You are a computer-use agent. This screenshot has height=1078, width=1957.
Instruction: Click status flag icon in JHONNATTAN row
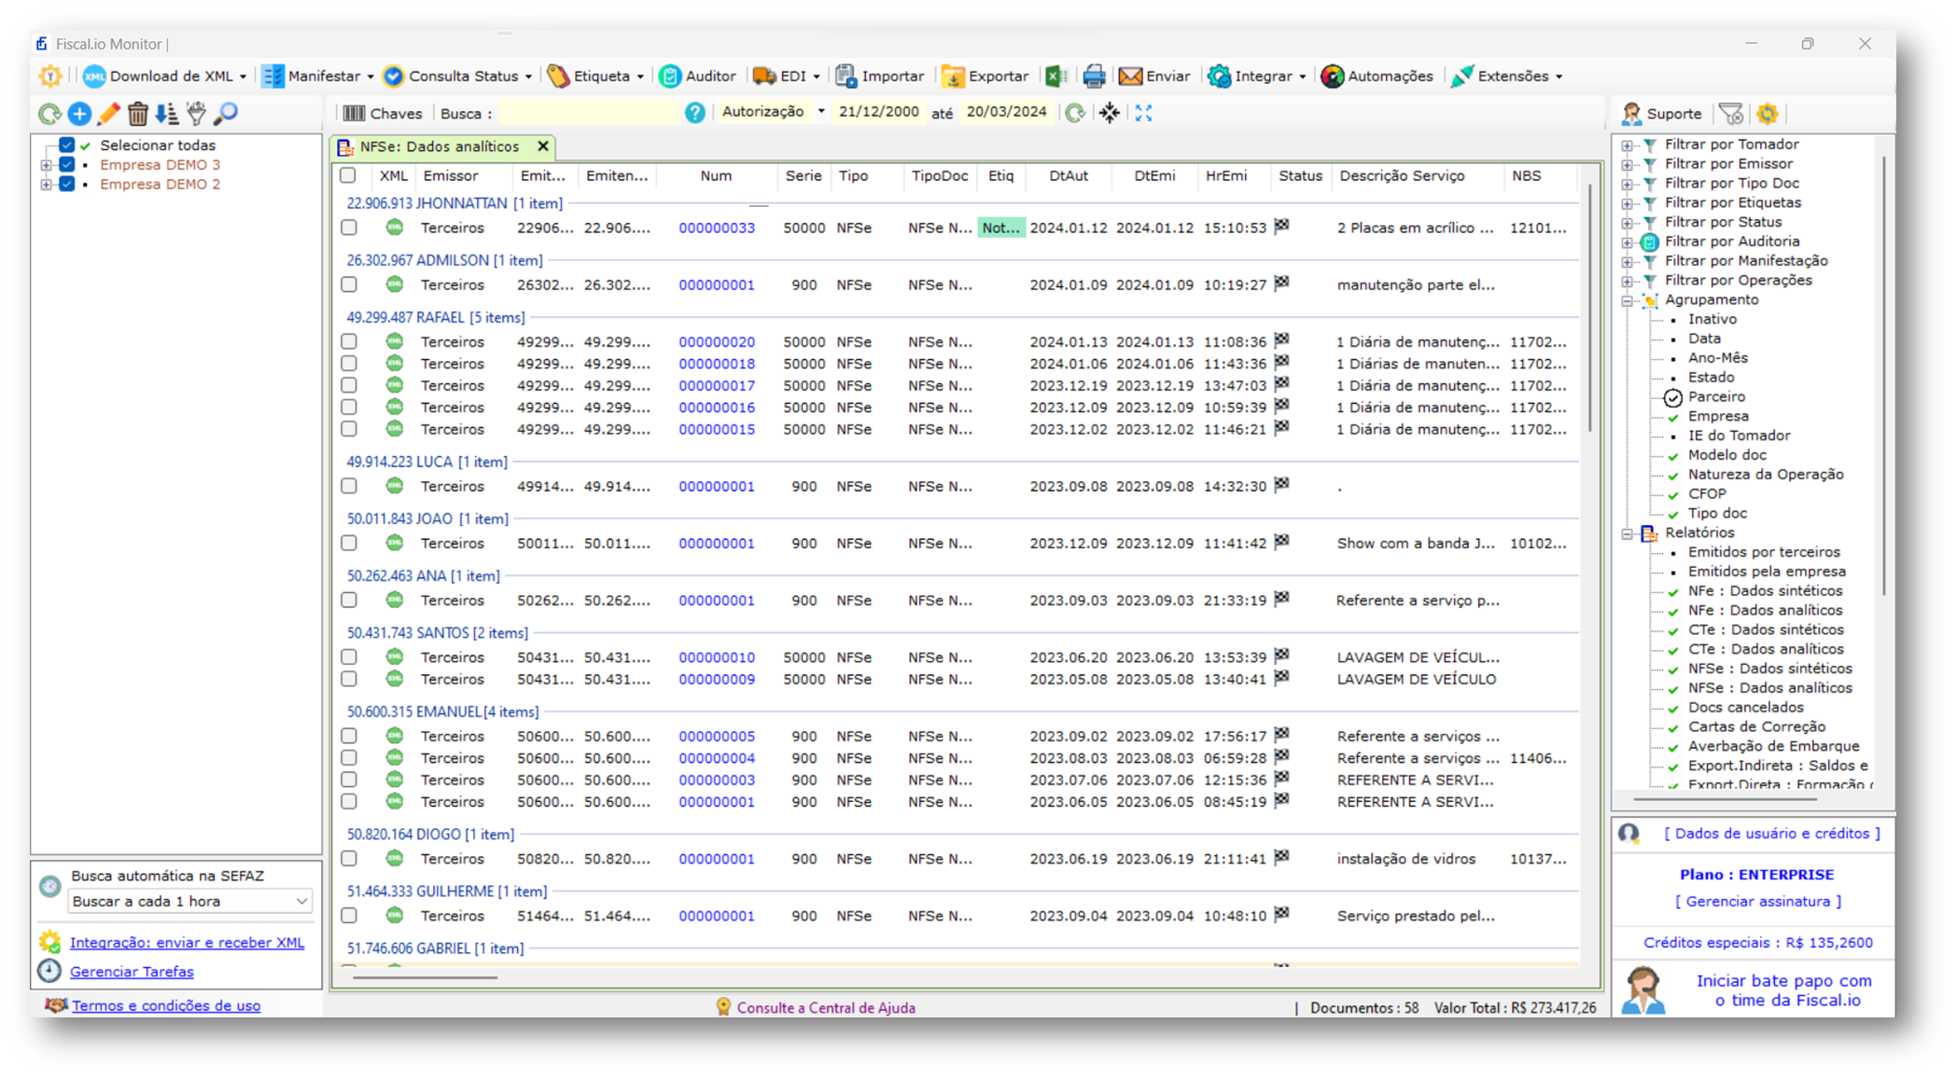click(1282, 227)
